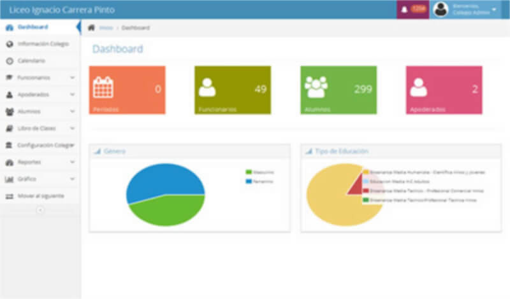Click the user avatar in the top bar
Image resolution: width=510 pixels, height=299 pixels.
pyautogui.click(x=441, y=10)
